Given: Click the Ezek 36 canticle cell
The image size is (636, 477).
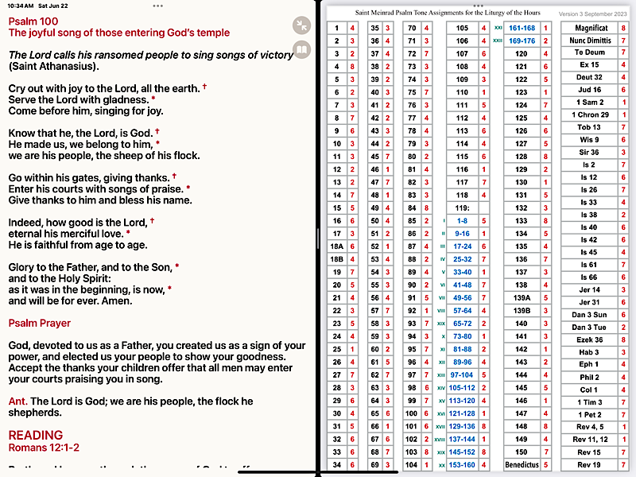Looking at the screenshot, I should [591, 339].
